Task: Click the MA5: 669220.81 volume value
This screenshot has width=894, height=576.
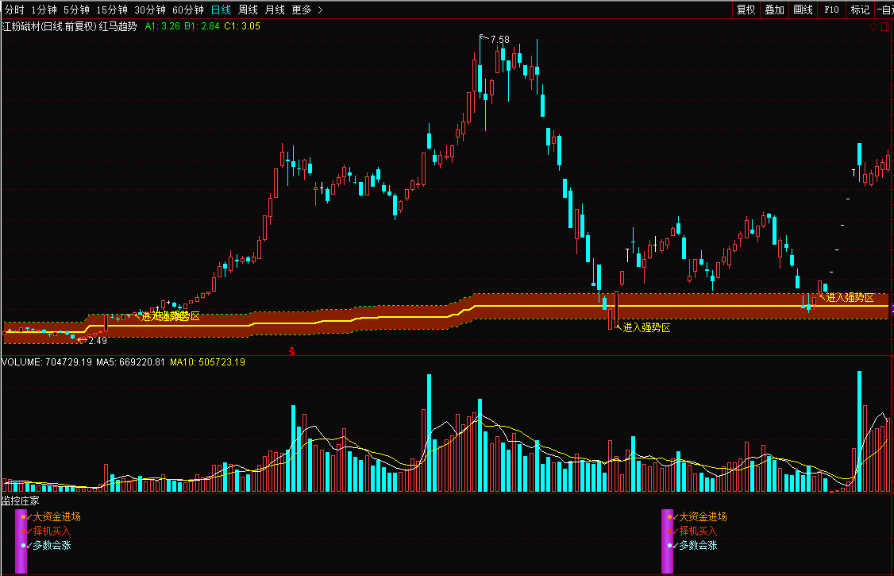Action: [130, 362]
